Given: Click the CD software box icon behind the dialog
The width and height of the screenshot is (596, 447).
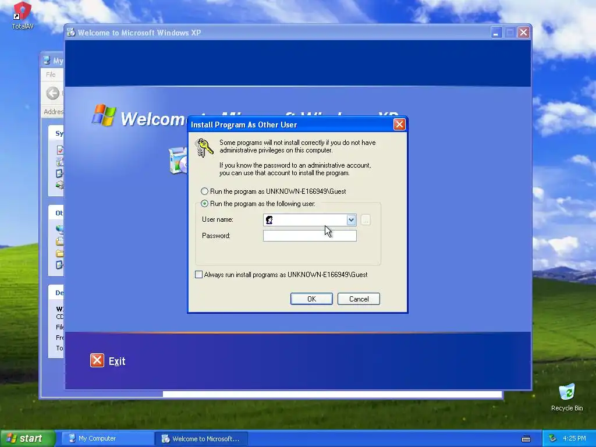Looking at the screenshot, I should (178, 161).
